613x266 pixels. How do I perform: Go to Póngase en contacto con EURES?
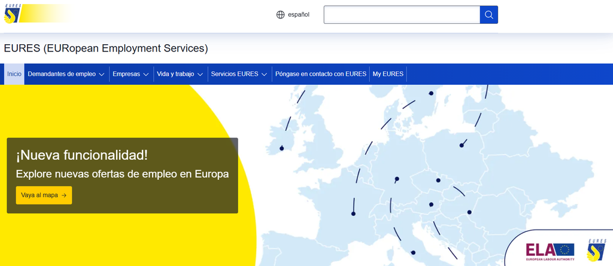click(321, 74)
